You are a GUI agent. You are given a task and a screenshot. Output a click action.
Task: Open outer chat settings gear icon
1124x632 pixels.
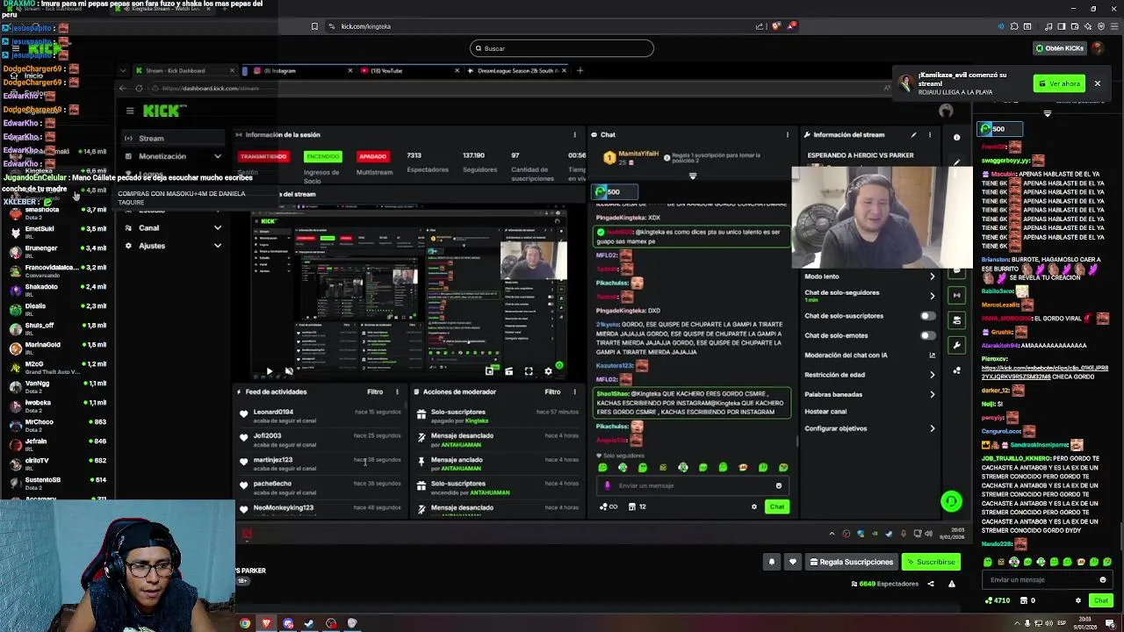point(1078,600)
